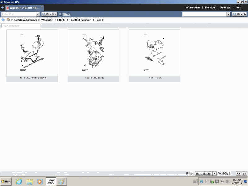Open Fuel breadcrumb

(98, 20)
